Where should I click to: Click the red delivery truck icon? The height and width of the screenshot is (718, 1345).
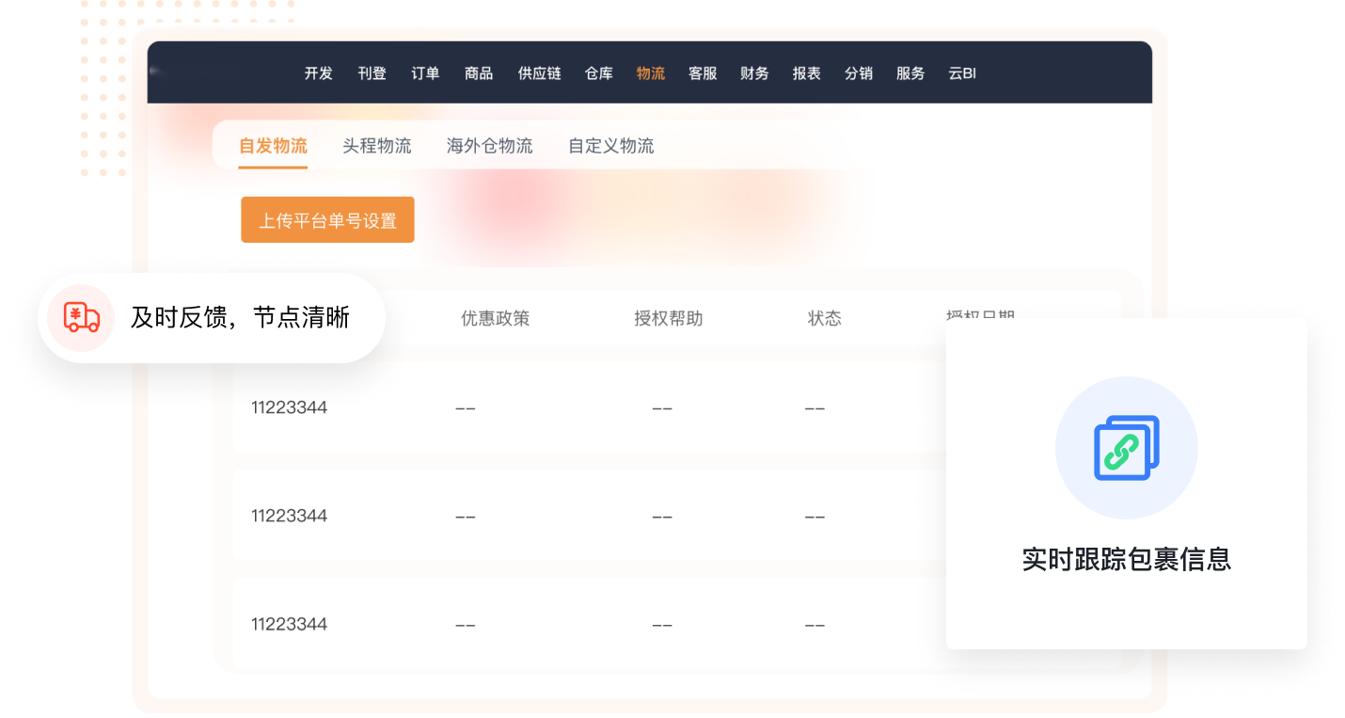point(81,318)
